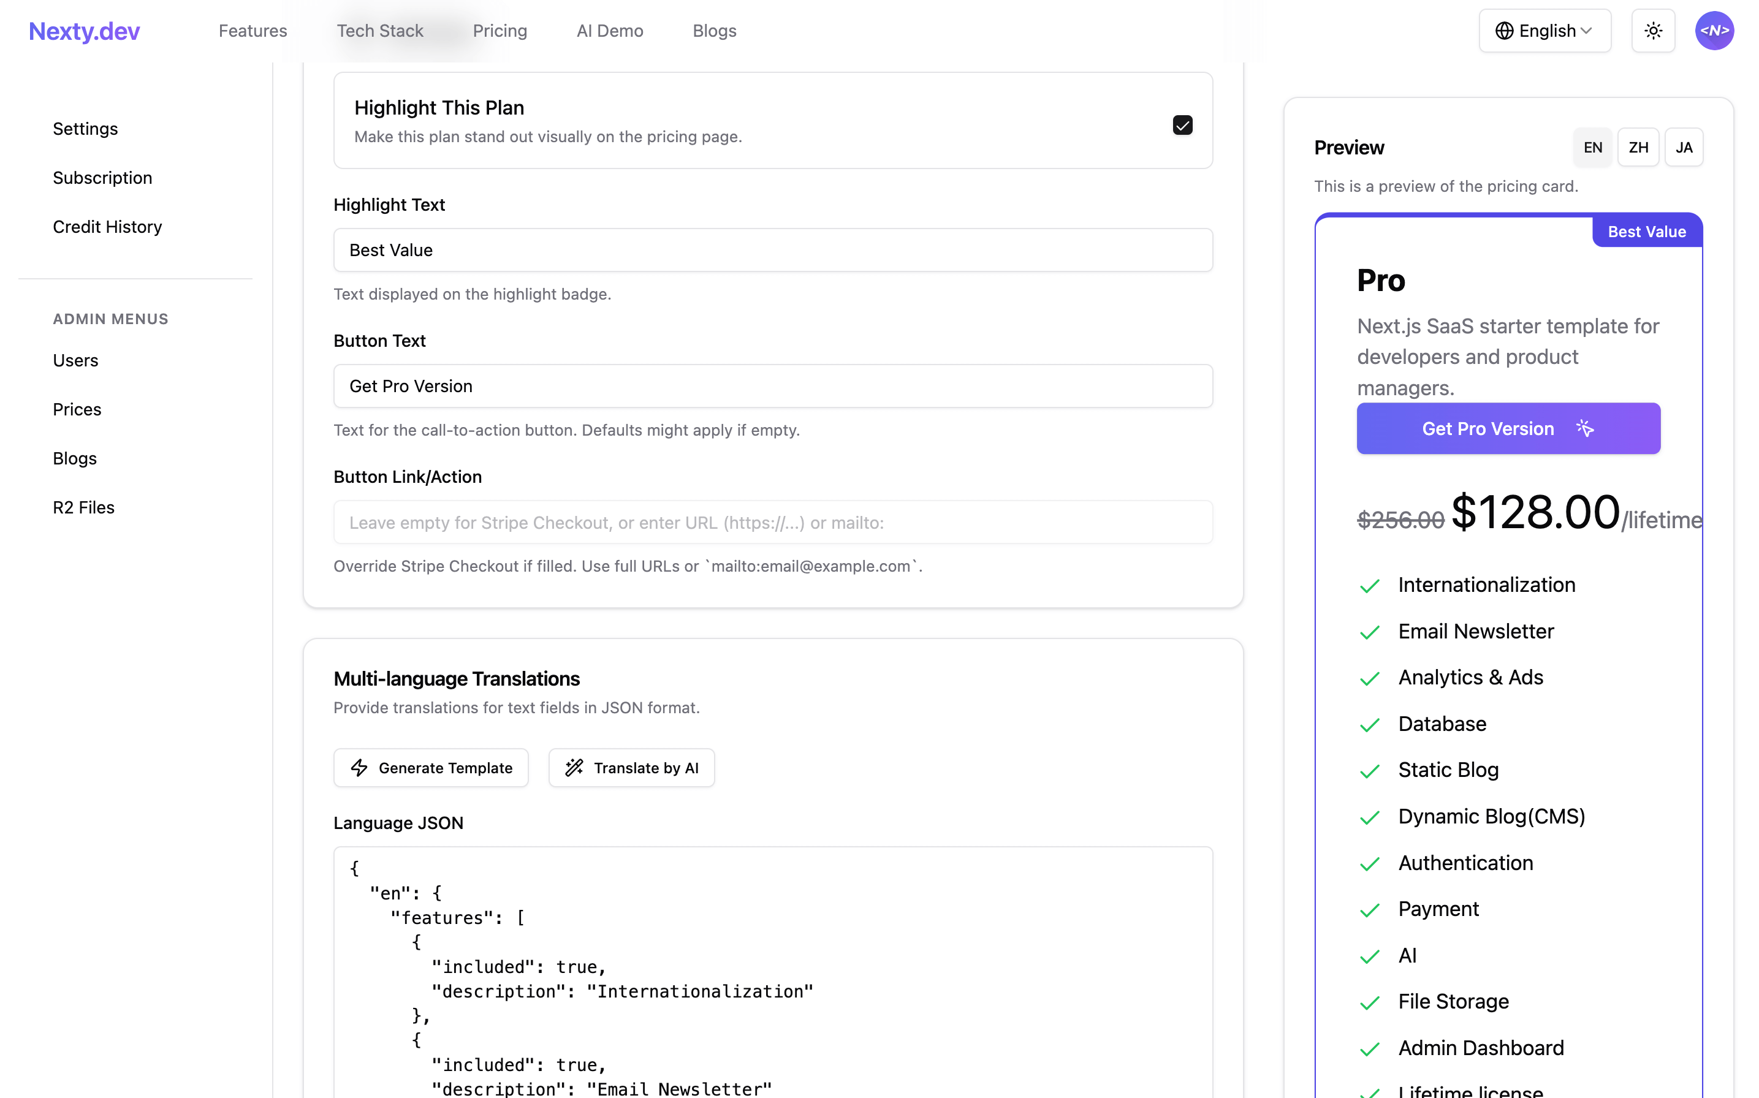This screenshot has width=1759, height=1098.
Task: Click the globe icon in the language selector
Action: click(1505, 31)
